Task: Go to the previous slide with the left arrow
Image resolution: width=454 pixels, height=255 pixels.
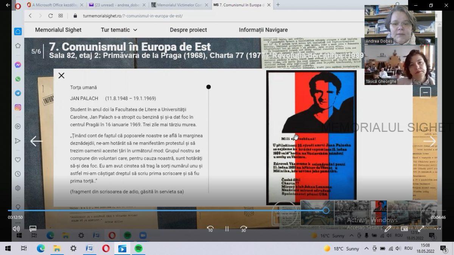Action: [36, 141]
